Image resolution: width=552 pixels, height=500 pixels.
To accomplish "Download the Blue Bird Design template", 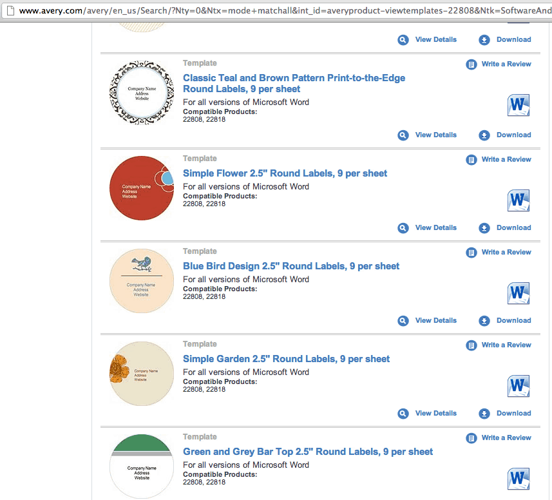I will [513, 320].
